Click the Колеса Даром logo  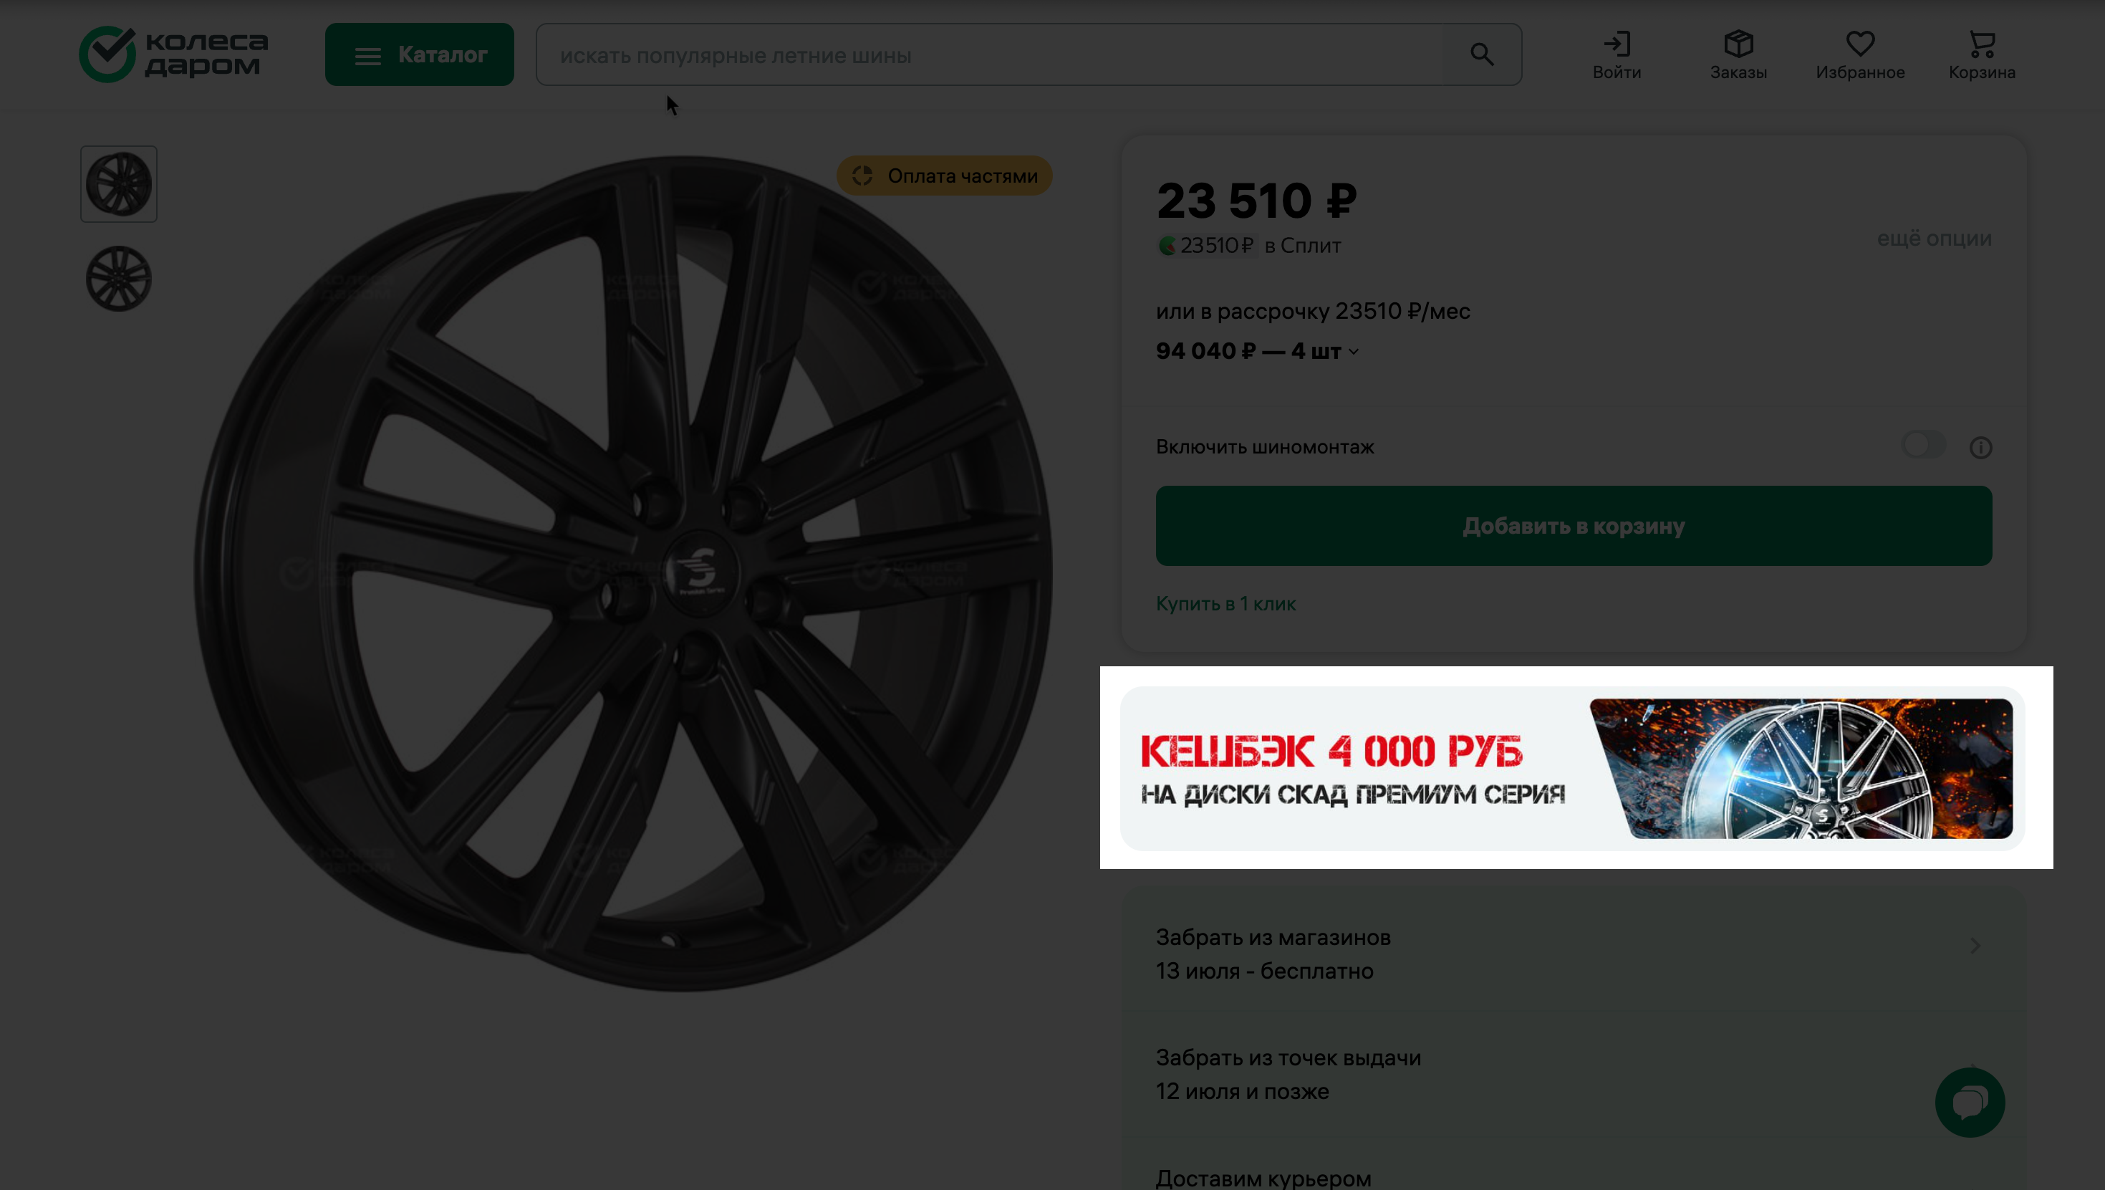coord(173,54)
